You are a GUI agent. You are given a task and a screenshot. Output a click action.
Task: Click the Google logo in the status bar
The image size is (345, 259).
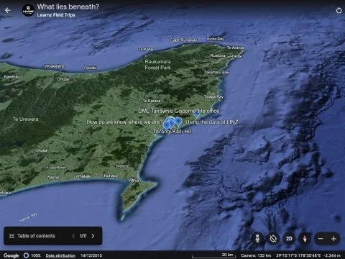click(11, 255)
